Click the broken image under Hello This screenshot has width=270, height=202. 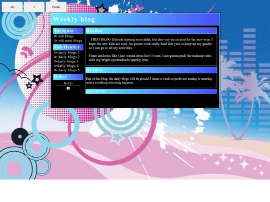tap(68, 88)
